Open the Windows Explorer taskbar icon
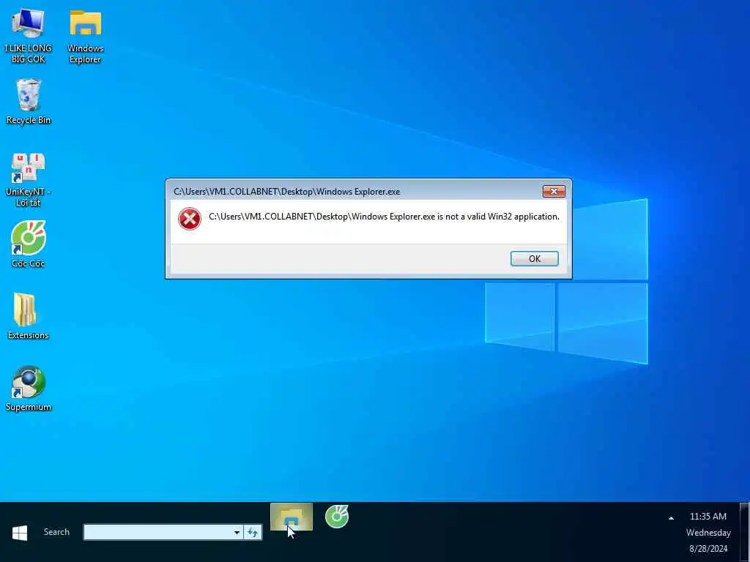This screenshot has width=750, height=562. pos(292,517)
